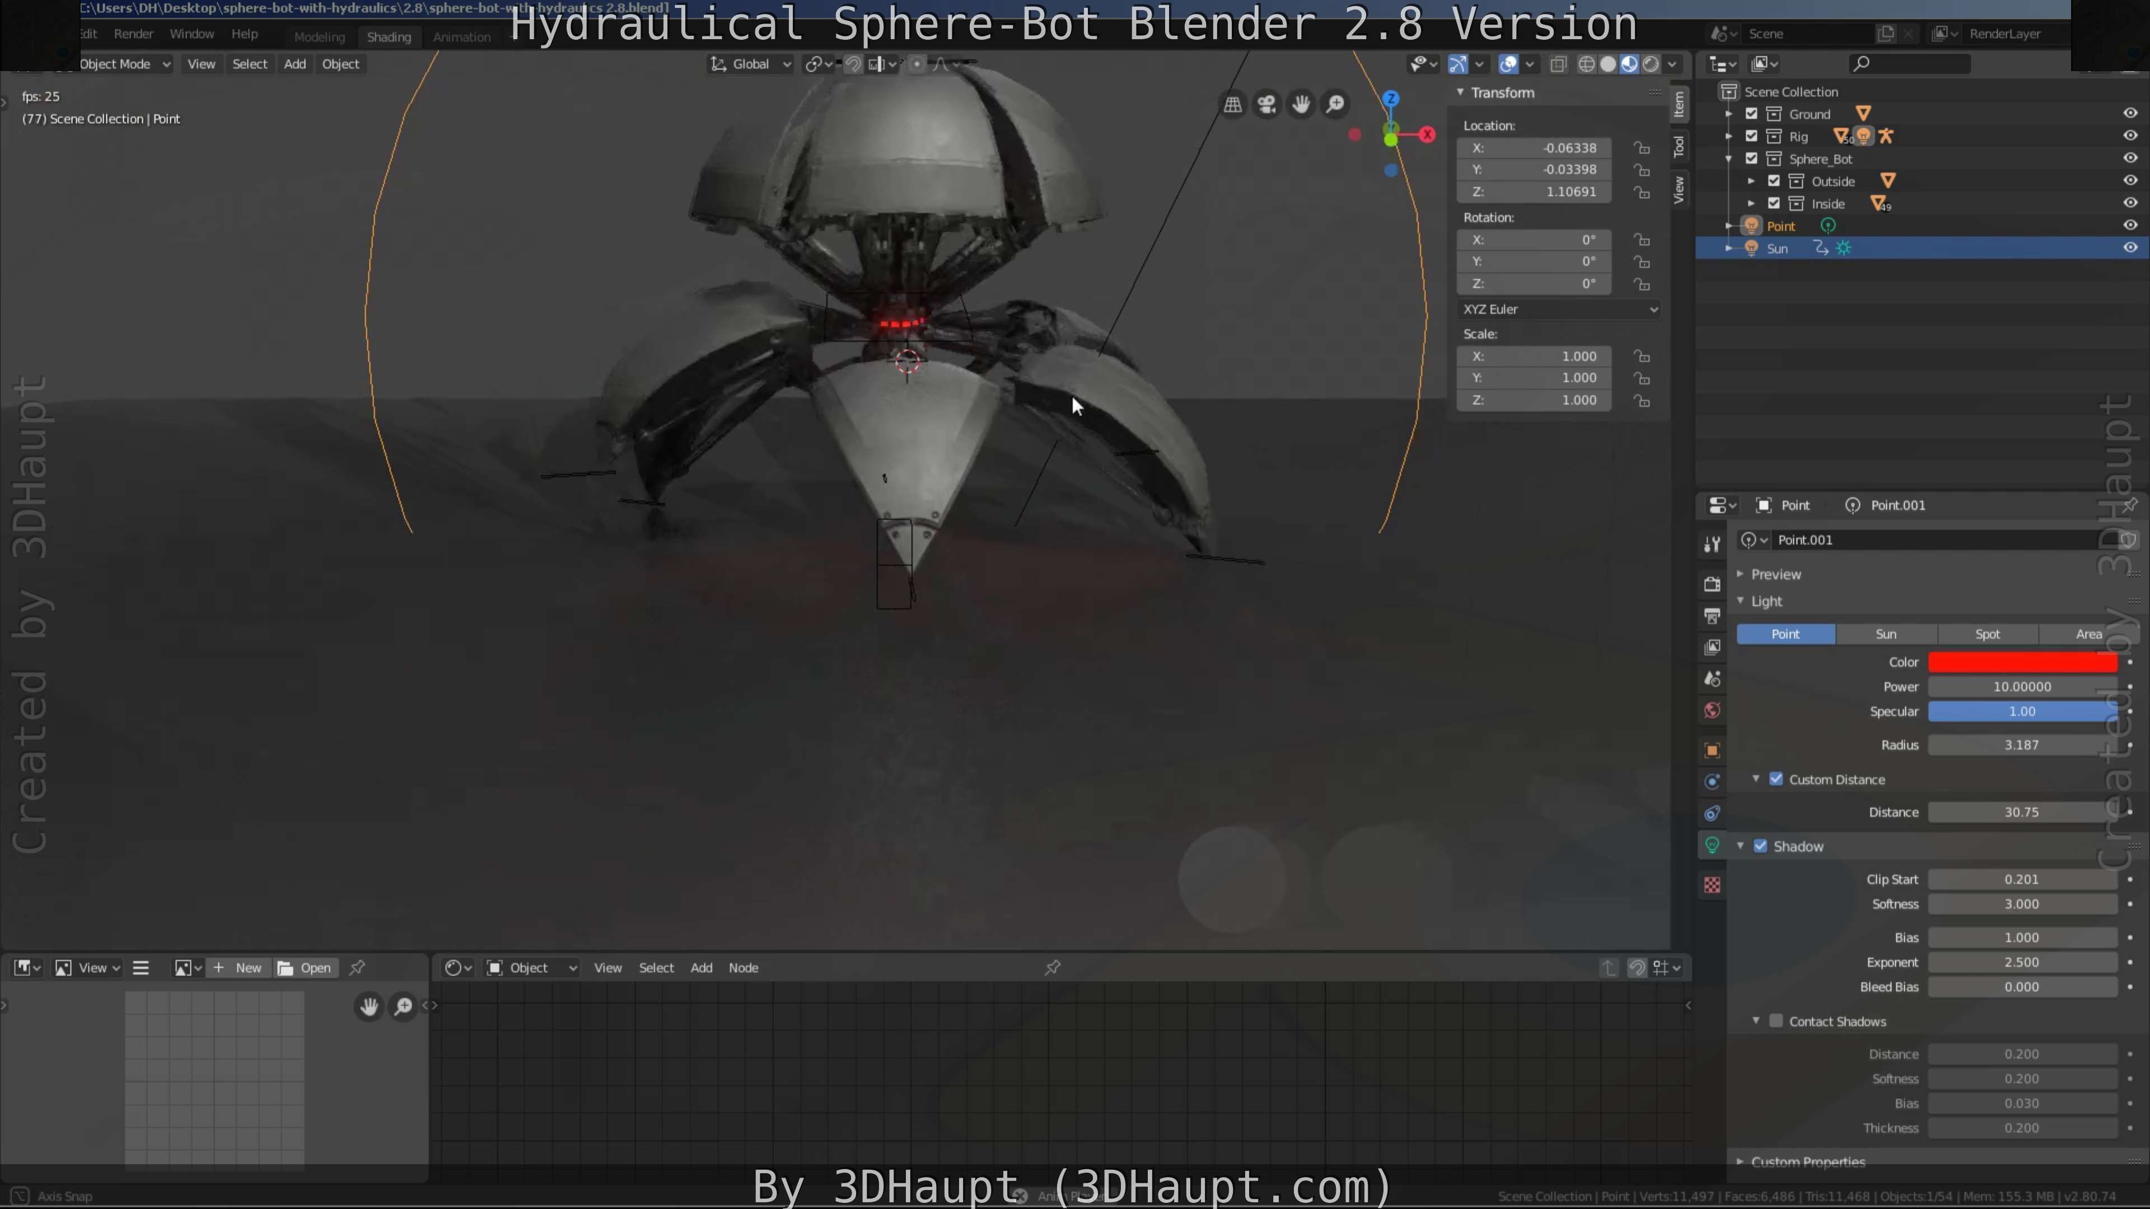This screenshot has width=2150, height=1209.
Task: Click Open image button
Action: coord(306,968)
